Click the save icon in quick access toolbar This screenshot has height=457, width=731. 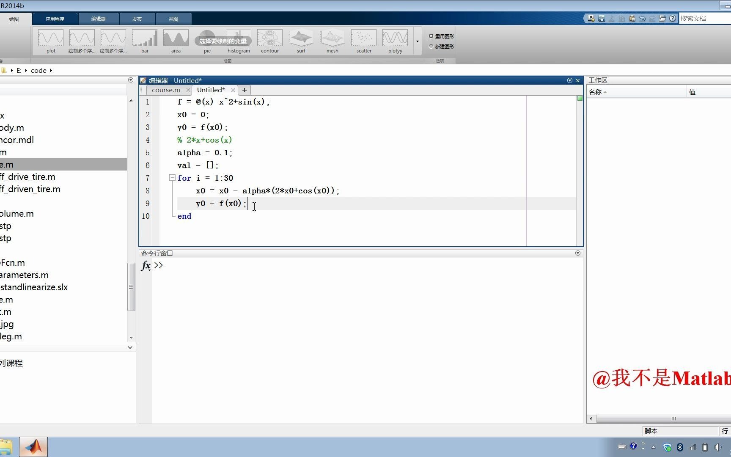602,19
